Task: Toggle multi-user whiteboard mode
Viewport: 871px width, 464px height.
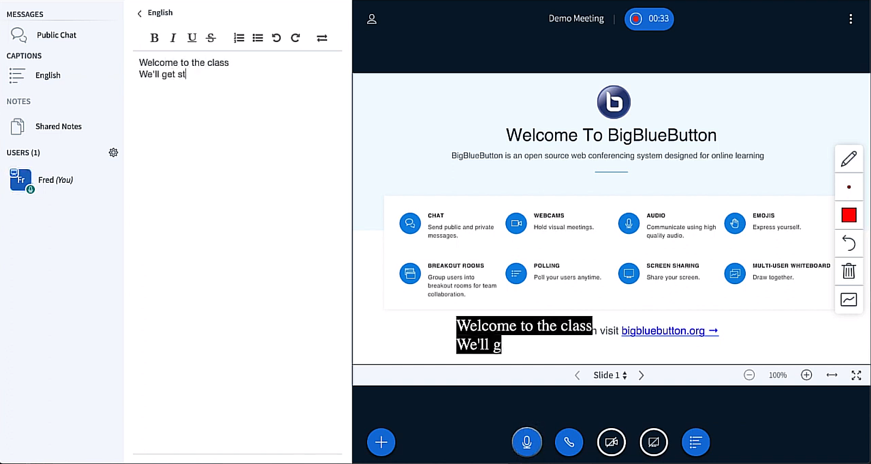Action: 849,299
